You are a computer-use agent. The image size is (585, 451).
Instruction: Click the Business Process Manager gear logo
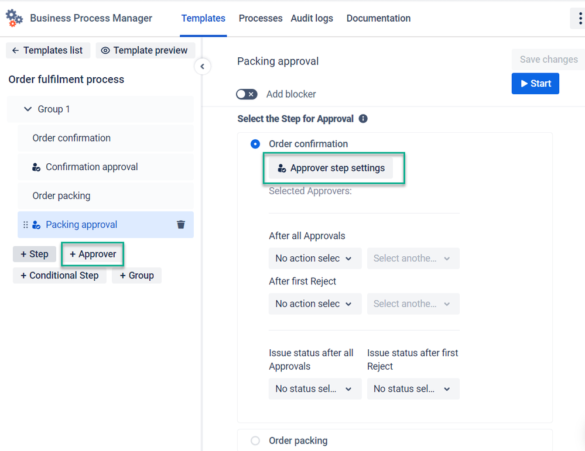point(15,18)
